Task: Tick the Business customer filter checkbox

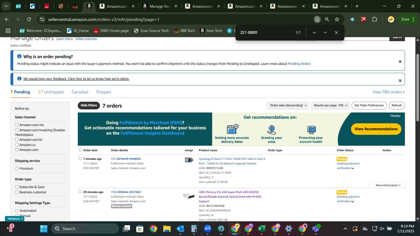Action: point(17,192)
